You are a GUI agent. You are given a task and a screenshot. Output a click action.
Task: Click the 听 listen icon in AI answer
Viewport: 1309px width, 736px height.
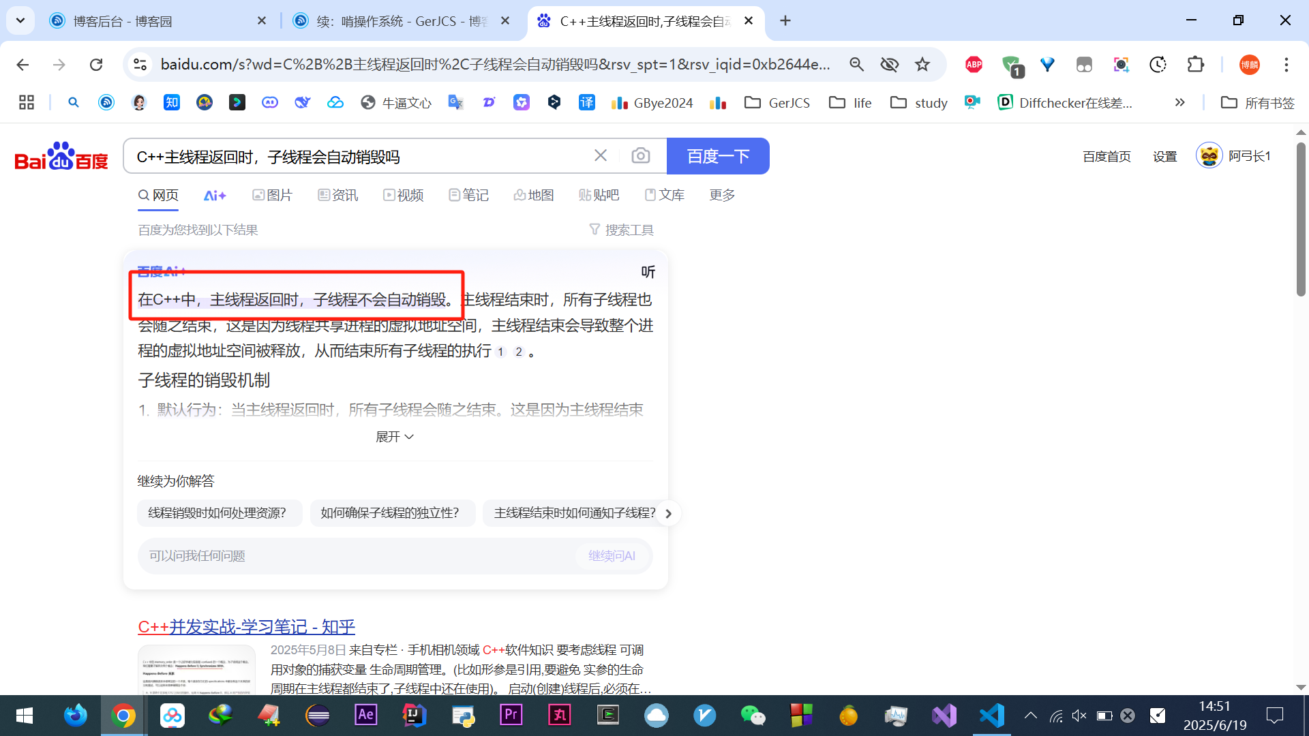coord(648,272)
